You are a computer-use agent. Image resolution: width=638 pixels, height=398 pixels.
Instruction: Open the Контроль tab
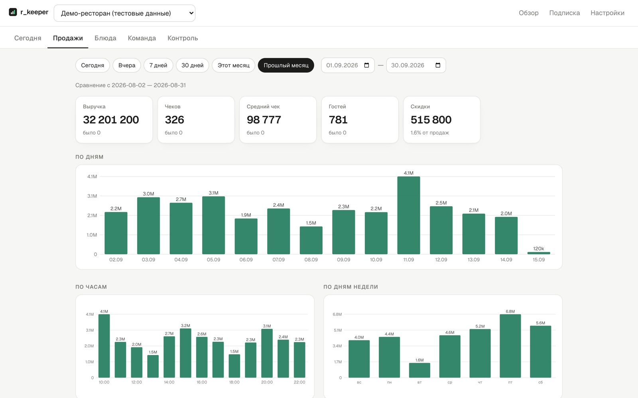point(183,38)
